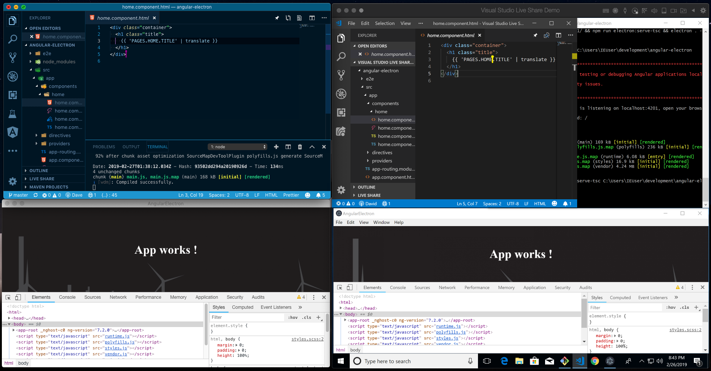This screenshot has width=711, height=371.
Task: Open the Angular extension icon in the sidebar
Action: (13, 132)
